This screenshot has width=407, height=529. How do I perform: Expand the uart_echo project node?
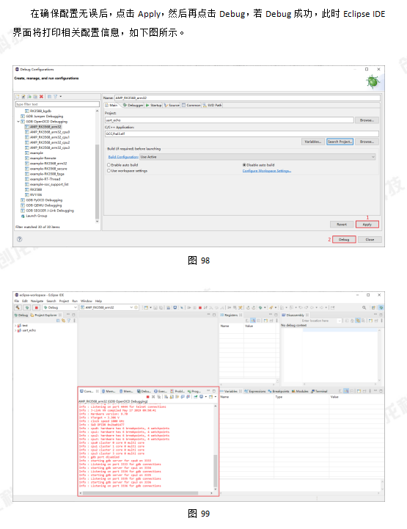click(x=15, y=331)
